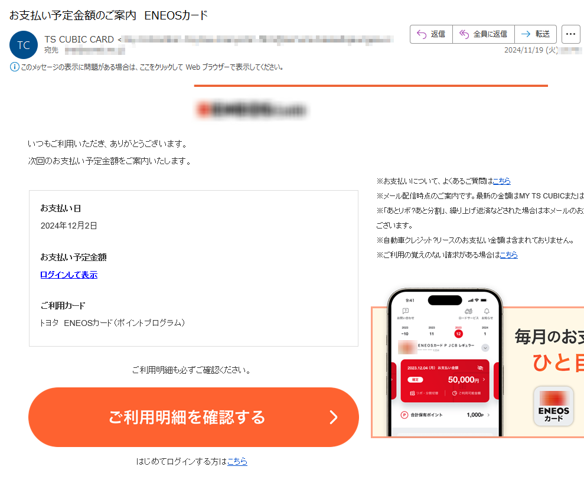Click the red 50,000円 payment card

pos(445,381)
